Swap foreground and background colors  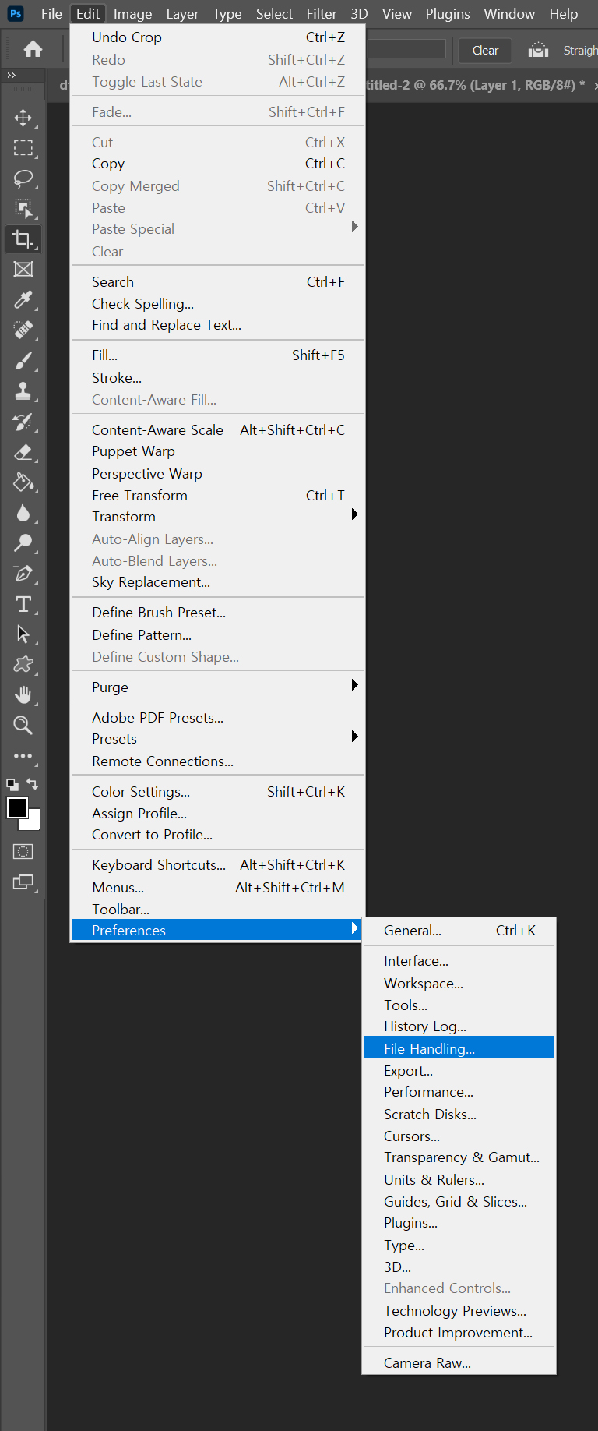[x=32, y=784]
